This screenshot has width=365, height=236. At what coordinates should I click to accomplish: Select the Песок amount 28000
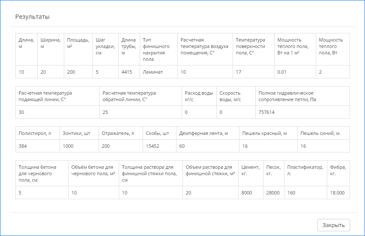click(x=272, y=193)
